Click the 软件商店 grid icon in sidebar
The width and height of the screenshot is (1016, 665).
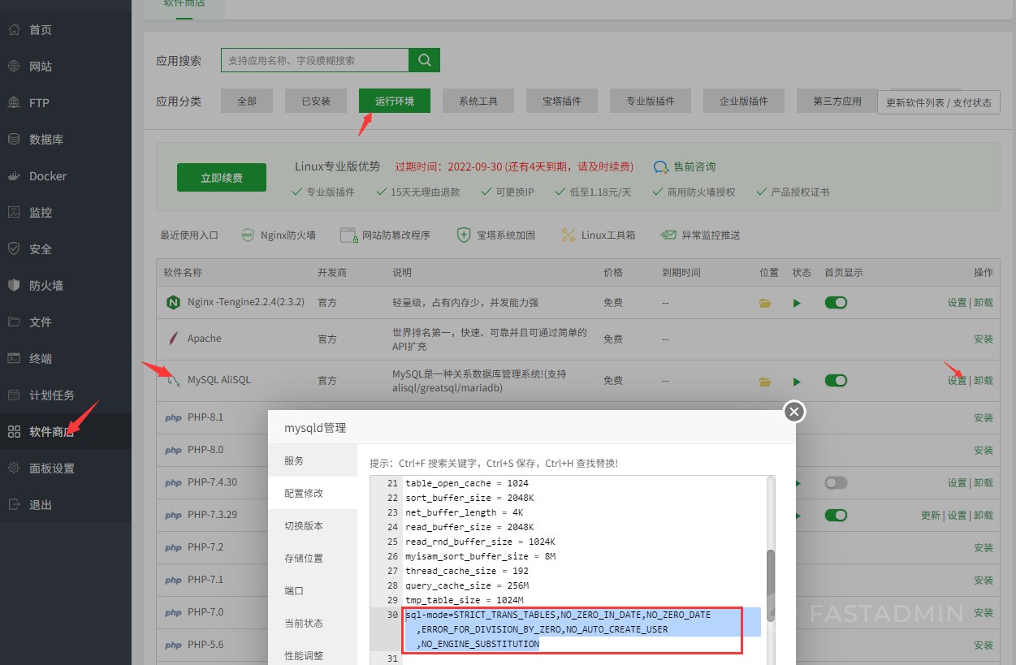(x=14, y=432)
